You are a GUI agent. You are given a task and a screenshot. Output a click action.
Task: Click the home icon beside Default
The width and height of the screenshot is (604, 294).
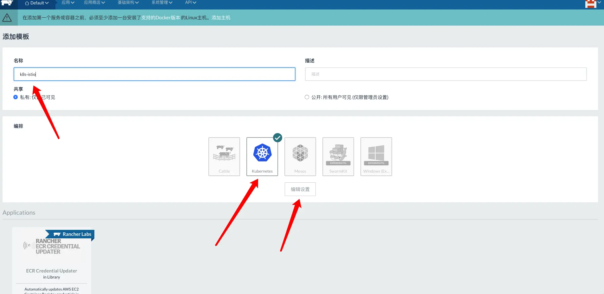pos(27,3)
